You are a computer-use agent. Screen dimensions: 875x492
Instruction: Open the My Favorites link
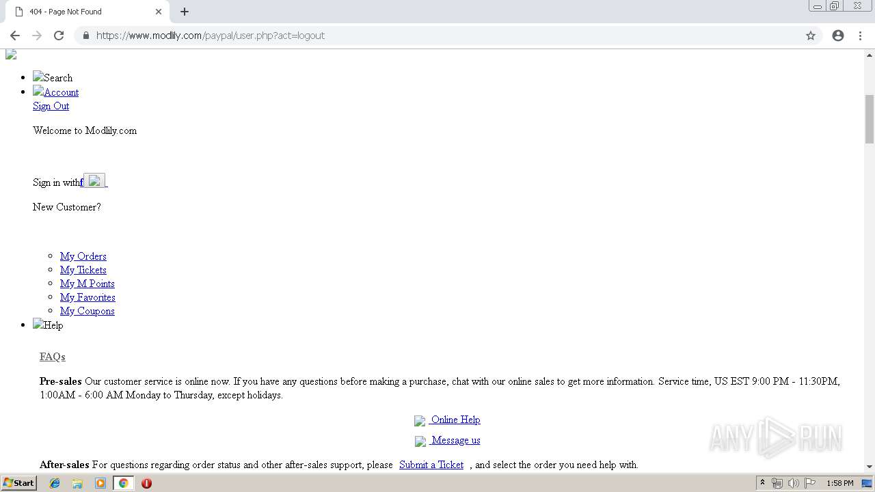(87, 297)
